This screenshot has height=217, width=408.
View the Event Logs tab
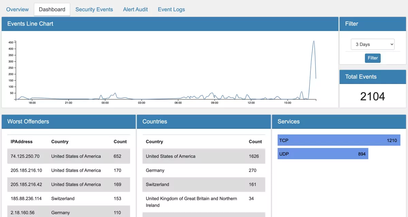point(171,9)
